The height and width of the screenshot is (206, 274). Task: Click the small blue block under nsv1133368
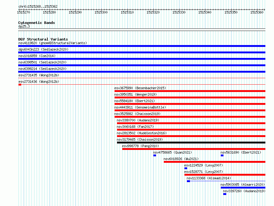[188, 181]
